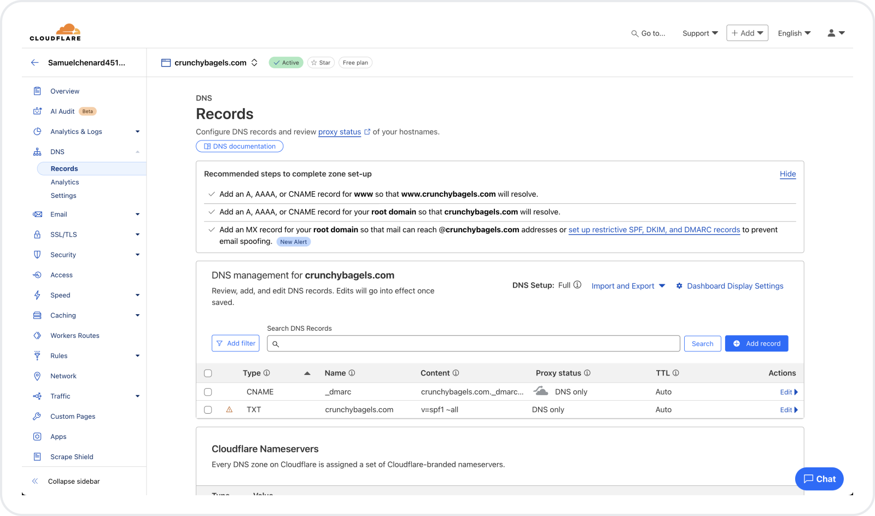The width and height of the screenshot is (875, 516).
Task: Click the info icon beside DNS Setup Full
Action: tap(577, 285)
